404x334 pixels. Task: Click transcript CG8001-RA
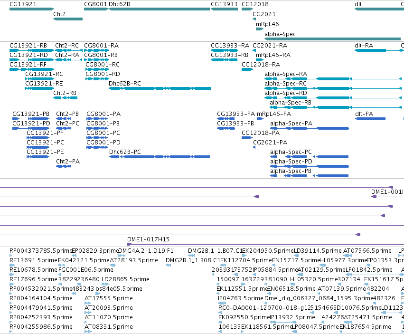coord(97,50)
